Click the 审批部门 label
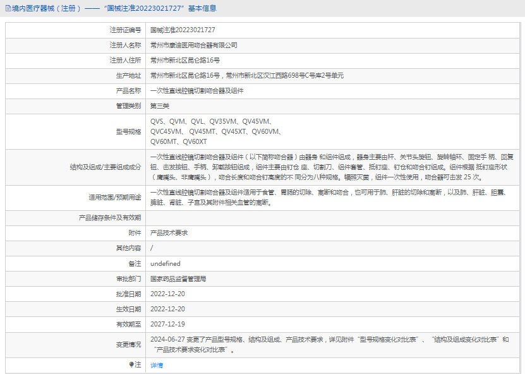Screen dimensions: 525x377 129,279
